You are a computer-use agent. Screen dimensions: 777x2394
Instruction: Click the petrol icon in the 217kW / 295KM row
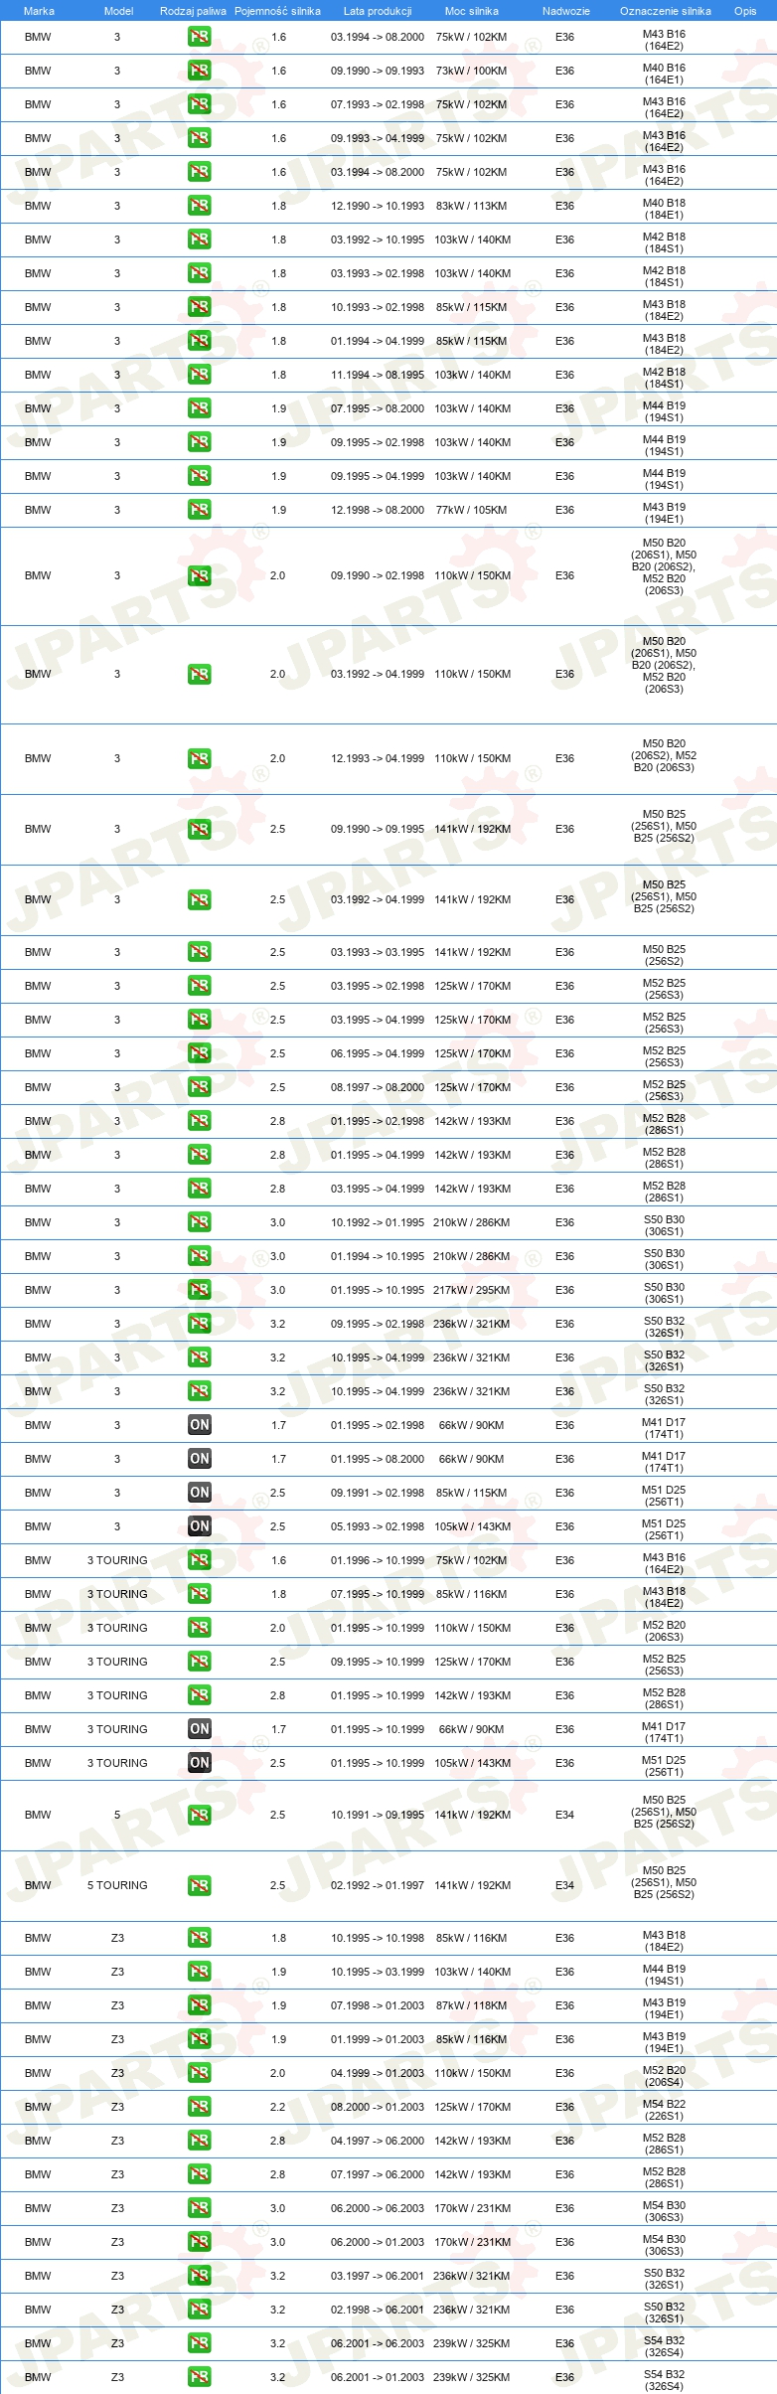point(199,1289)
